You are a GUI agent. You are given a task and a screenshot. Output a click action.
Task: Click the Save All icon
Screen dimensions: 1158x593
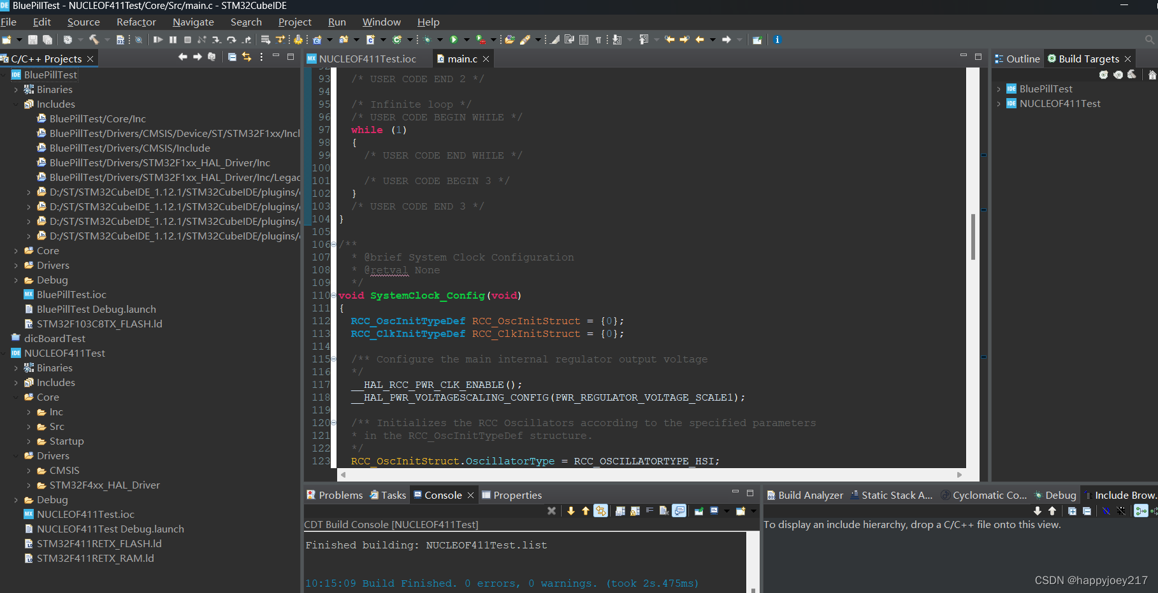tap(47, 39)
